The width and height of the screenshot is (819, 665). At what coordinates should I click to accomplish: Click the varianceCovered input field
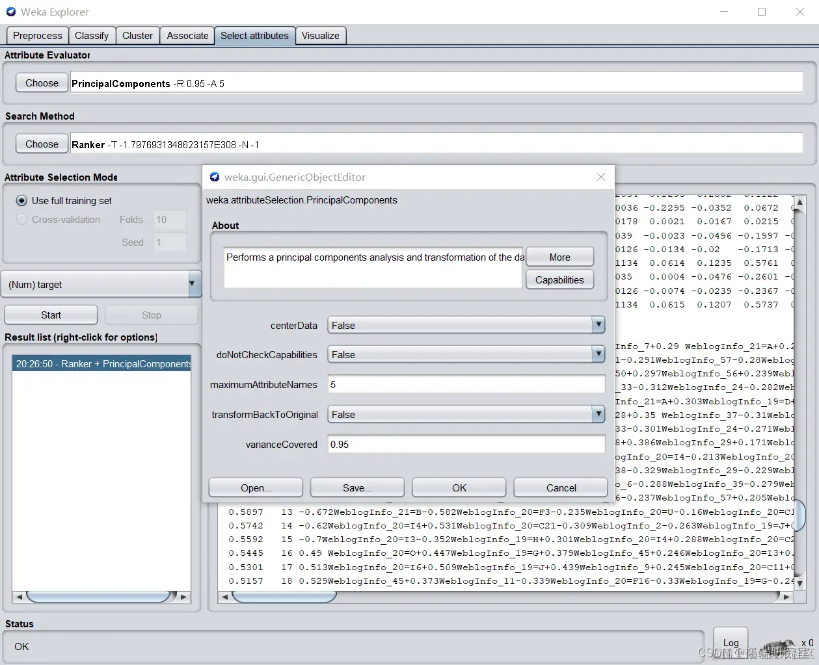click(466, 444)
